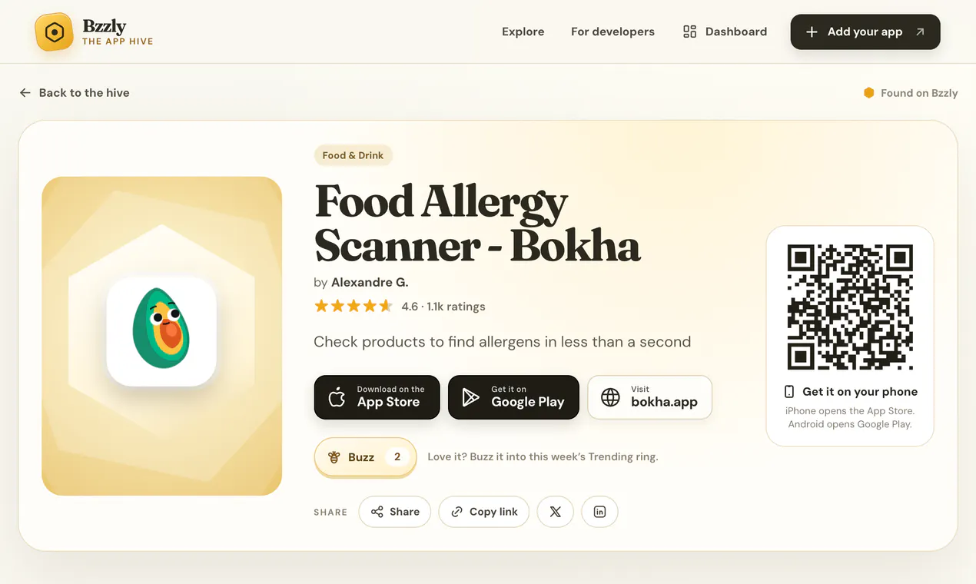Click the bee icon in Buzz button
The height and width of the screenshot is (584, 976).
tap(334, 457)
